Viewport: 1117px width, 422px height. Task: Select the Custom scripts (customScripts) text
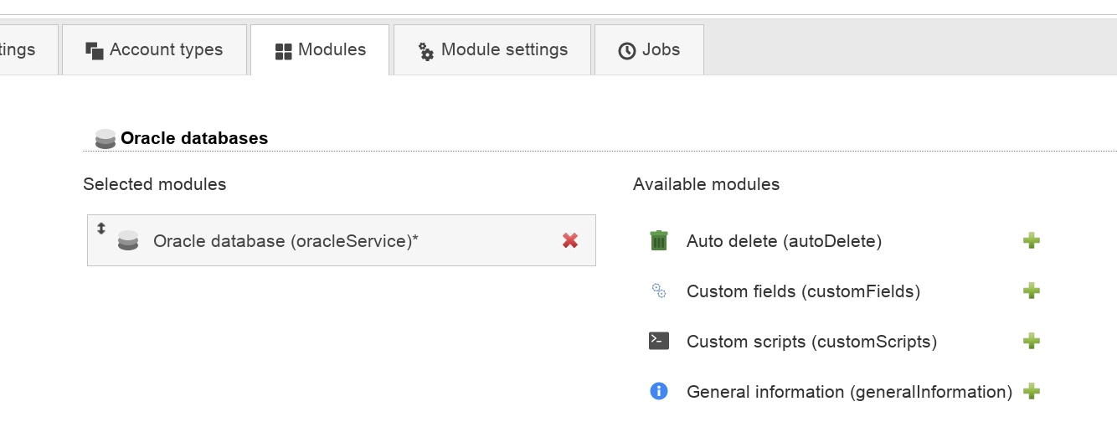pyautogui.click(x=811, y=342)
